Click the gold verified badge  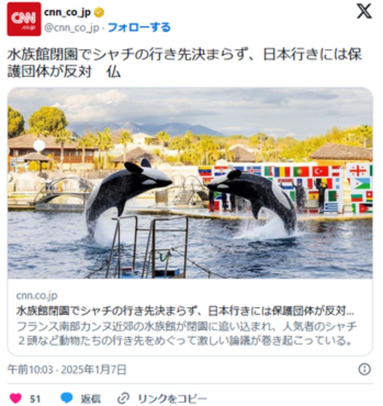pyautogui.click(x=99, y=13)
